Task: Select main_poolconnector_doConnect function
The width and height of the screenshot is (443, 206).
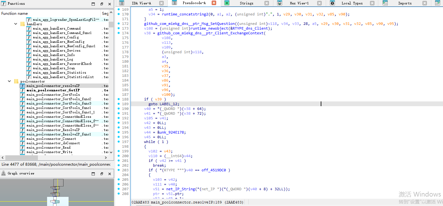Action: click(x=53, y=143)
